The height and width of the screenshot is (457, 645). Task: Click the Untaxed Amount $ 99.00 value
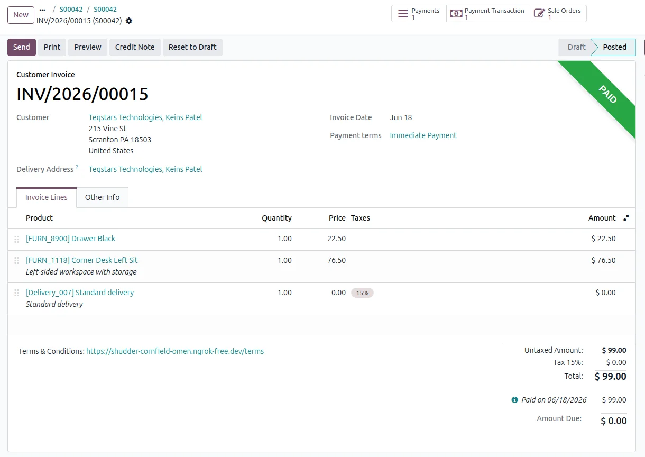click(614, 350)
